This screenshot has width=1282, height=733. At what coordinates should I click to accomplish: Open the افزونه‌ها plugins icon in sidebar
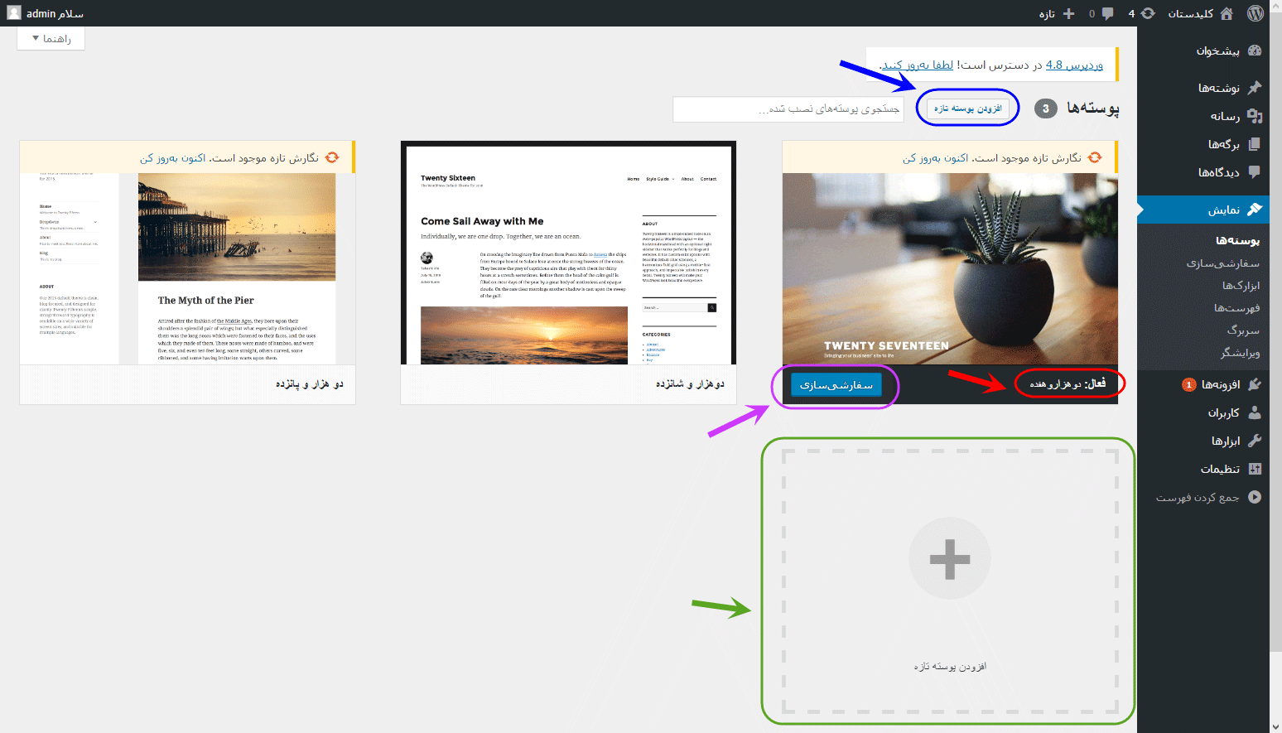(x=1255, y=384)
